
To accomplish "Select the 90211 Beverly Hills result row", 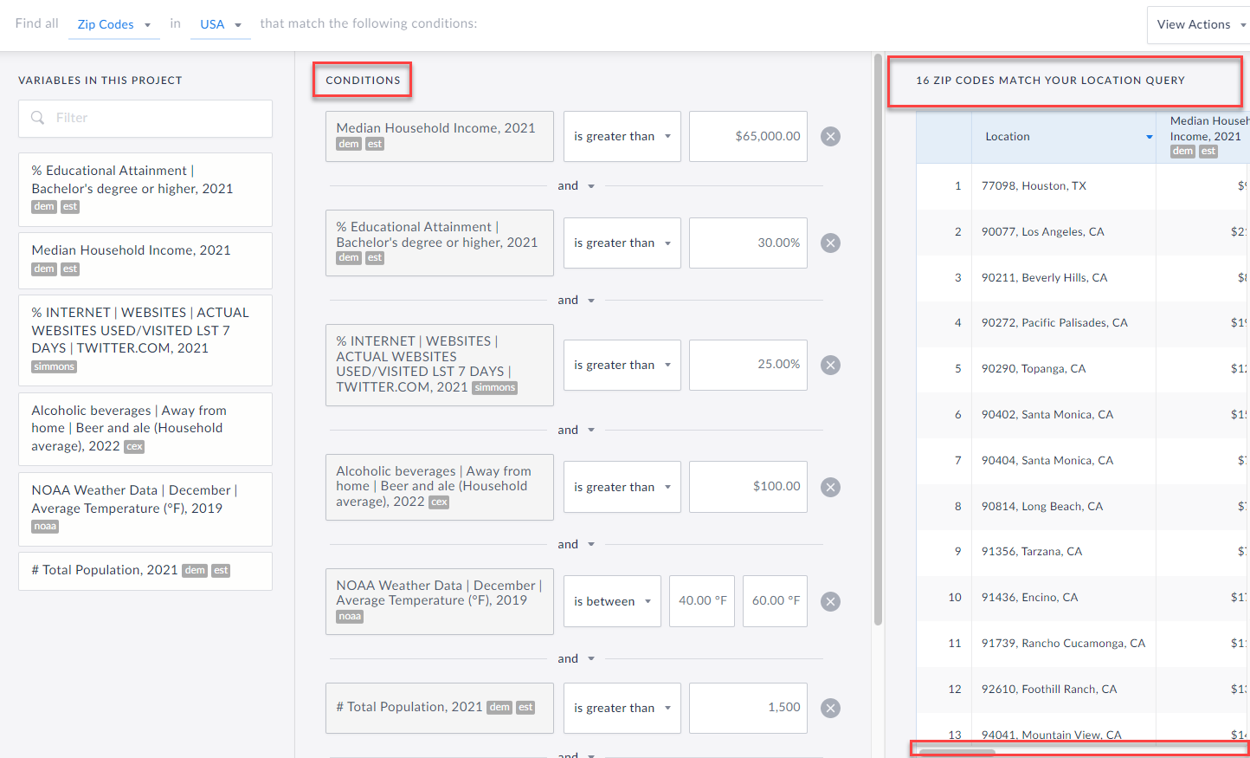I will click(x=1044, y=278).
